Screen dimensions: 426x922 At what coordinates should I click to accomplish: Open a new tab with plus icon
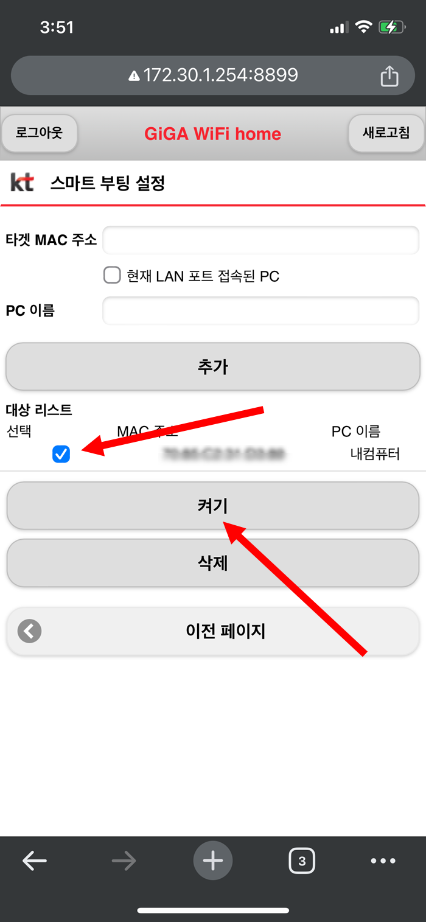[213, 861]
